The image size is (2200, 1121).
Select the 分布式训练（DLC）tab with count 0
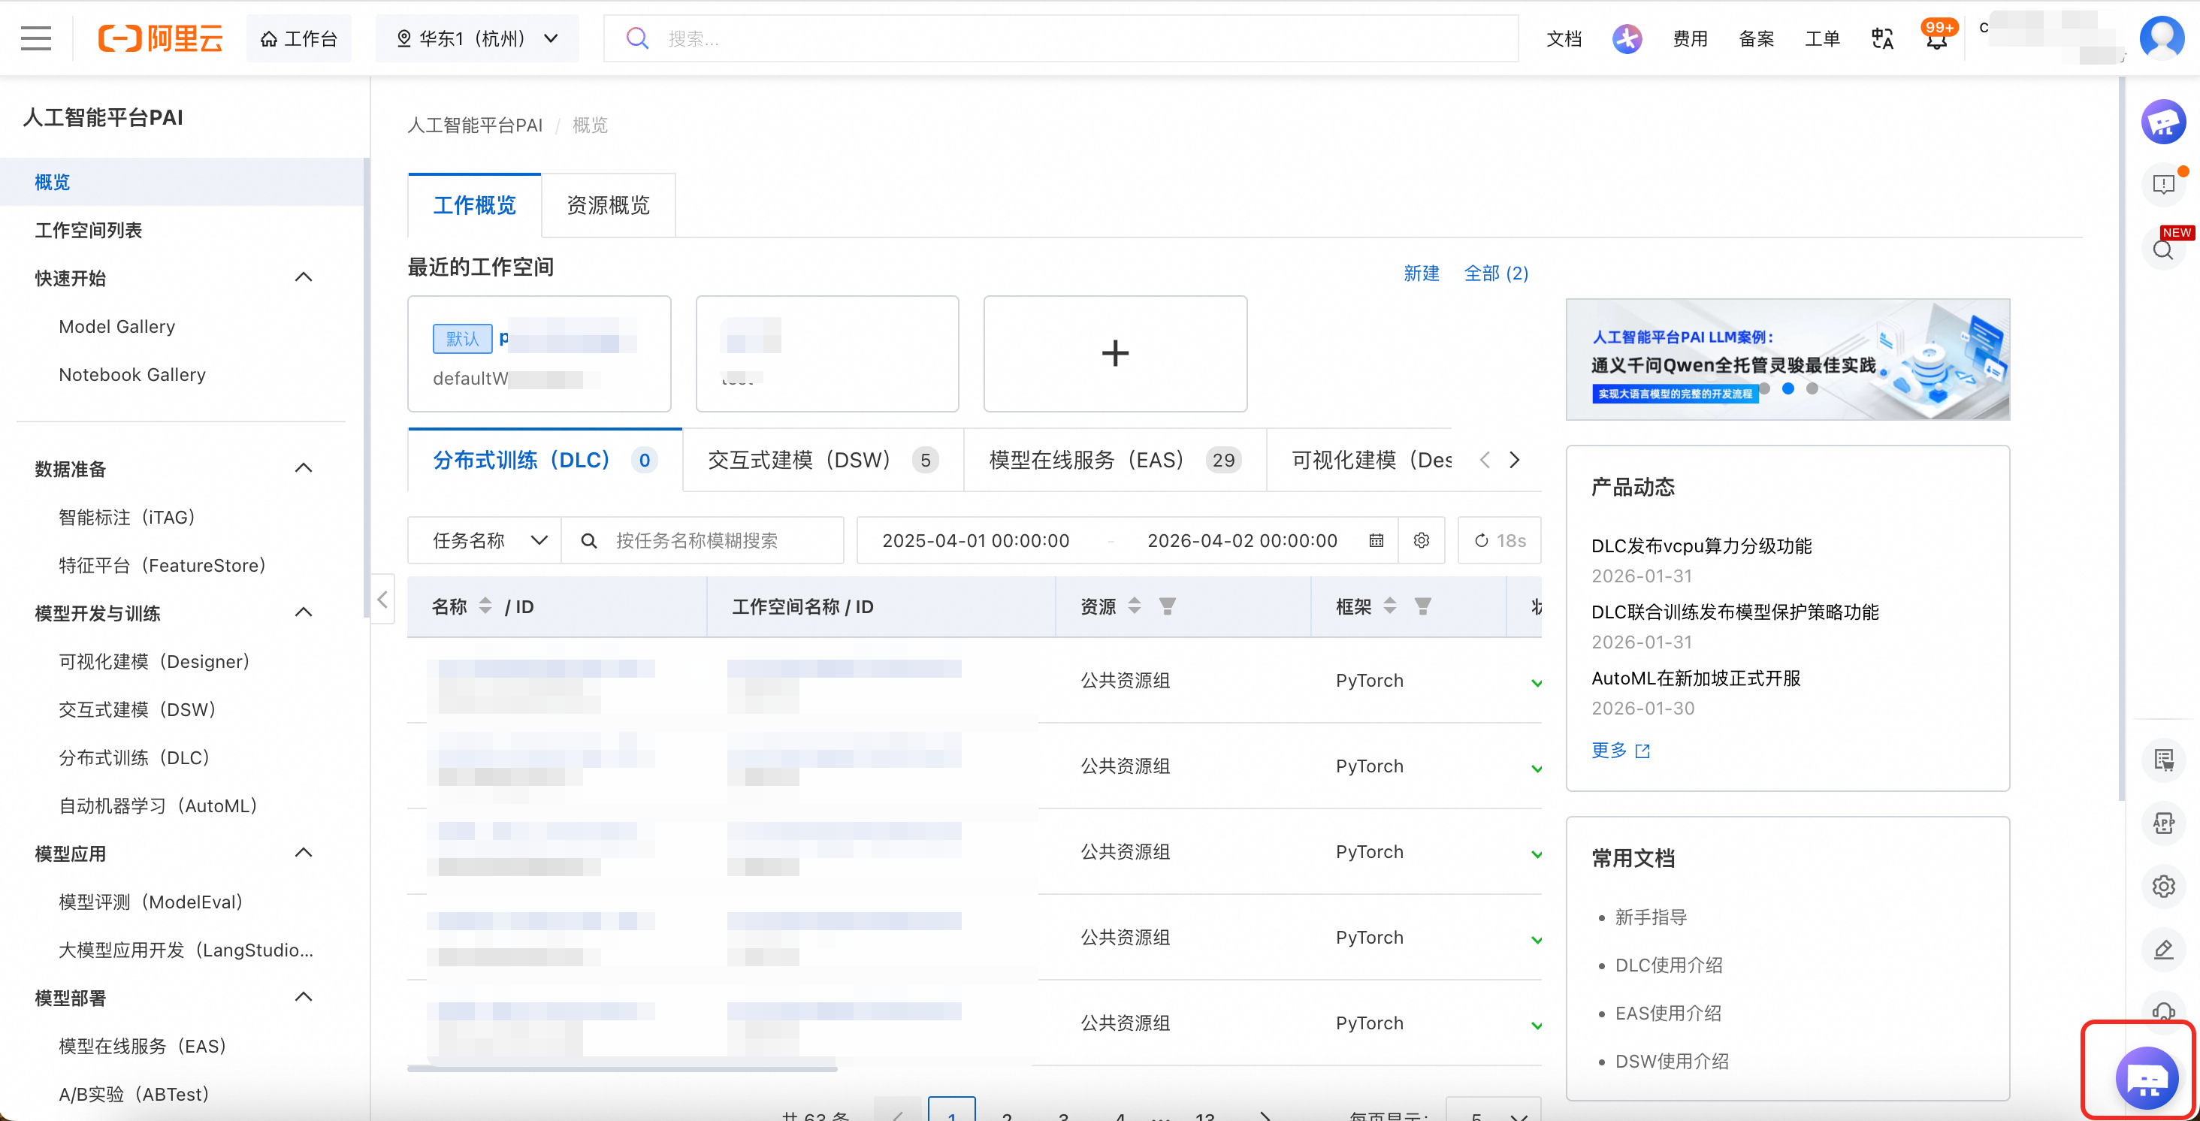[x=545, y=460]
